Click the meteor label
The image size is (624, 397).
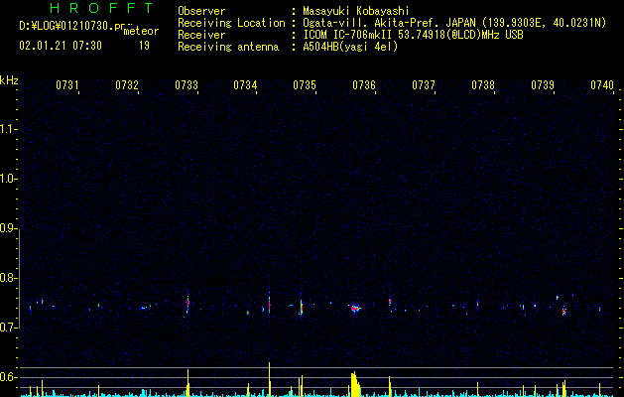tap(141, 31)
